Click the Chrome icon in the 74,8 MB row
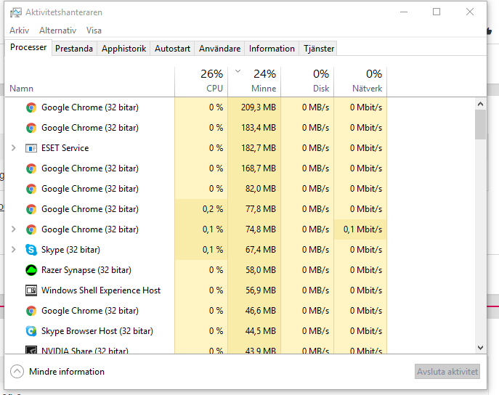This screenshot has width=499, height=395. [31, 229]
